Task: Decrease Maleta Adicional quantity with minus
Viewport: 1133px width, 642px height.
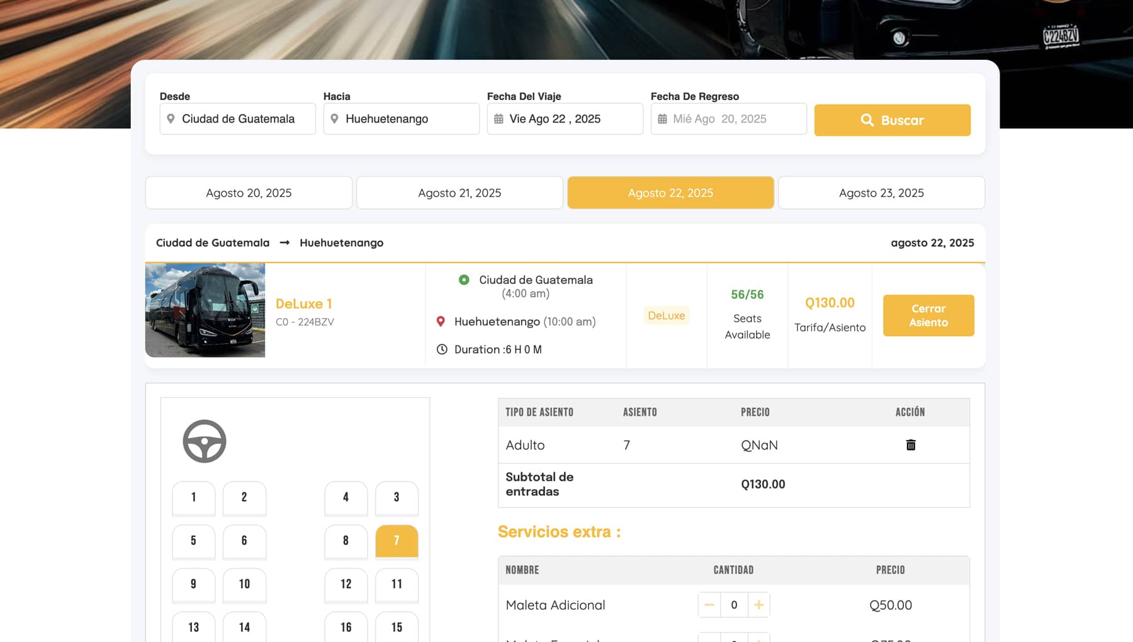Action: 709,605
